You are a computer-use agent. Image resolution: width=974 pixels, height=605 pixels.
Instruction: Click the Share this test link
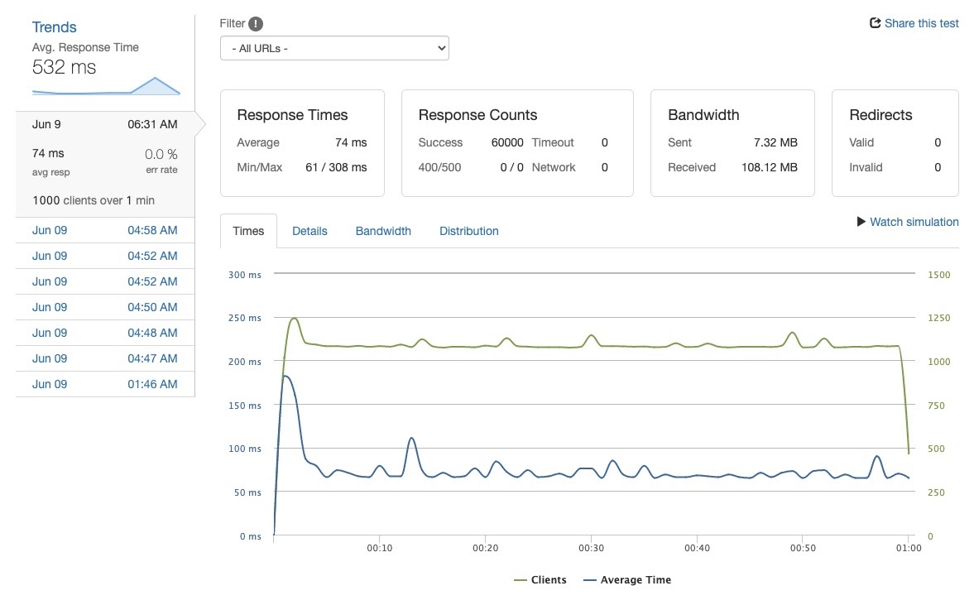(x=921, y=23)
